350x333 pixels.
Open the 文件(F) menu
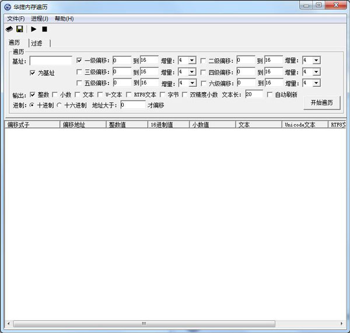click(x=16, y=19)
